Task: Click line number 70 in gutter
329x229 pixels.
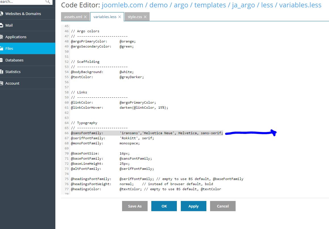Action: click(67, 153)
